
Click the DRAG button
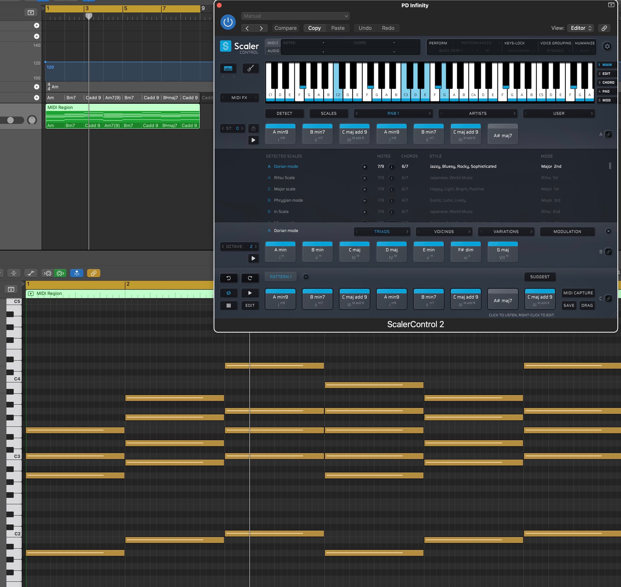click(x=587, y=305)
